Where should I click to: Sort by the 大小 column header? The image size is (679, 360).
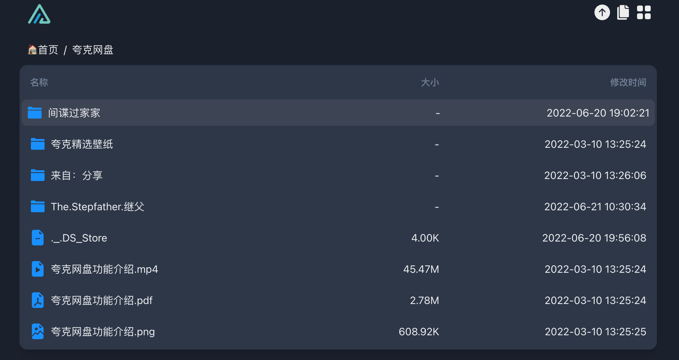[430, 82]
